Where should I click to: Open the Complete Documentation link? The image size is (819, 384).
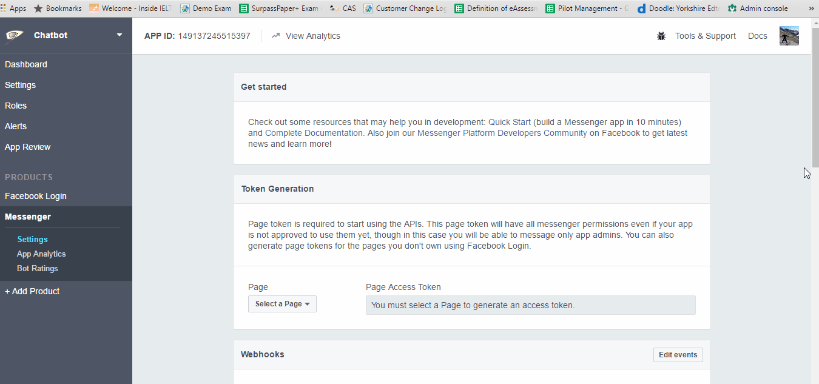click(x=314, y=133)
